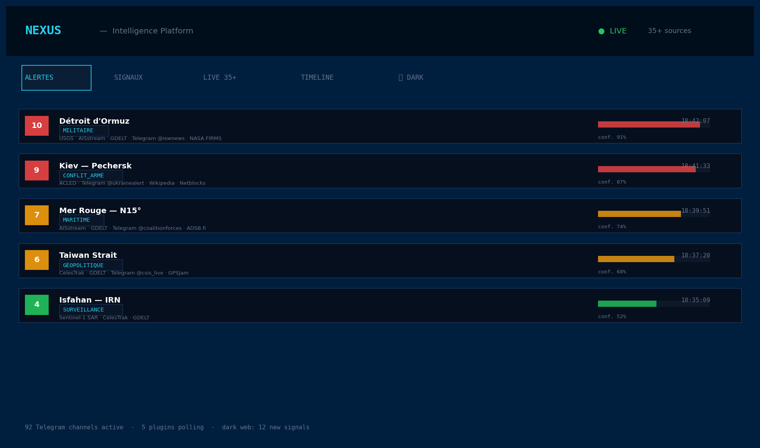Image resolution: width=760 pixels, height=448 pixels.
Task: Click the green severity 4 badge
Action: coord(37,304)
